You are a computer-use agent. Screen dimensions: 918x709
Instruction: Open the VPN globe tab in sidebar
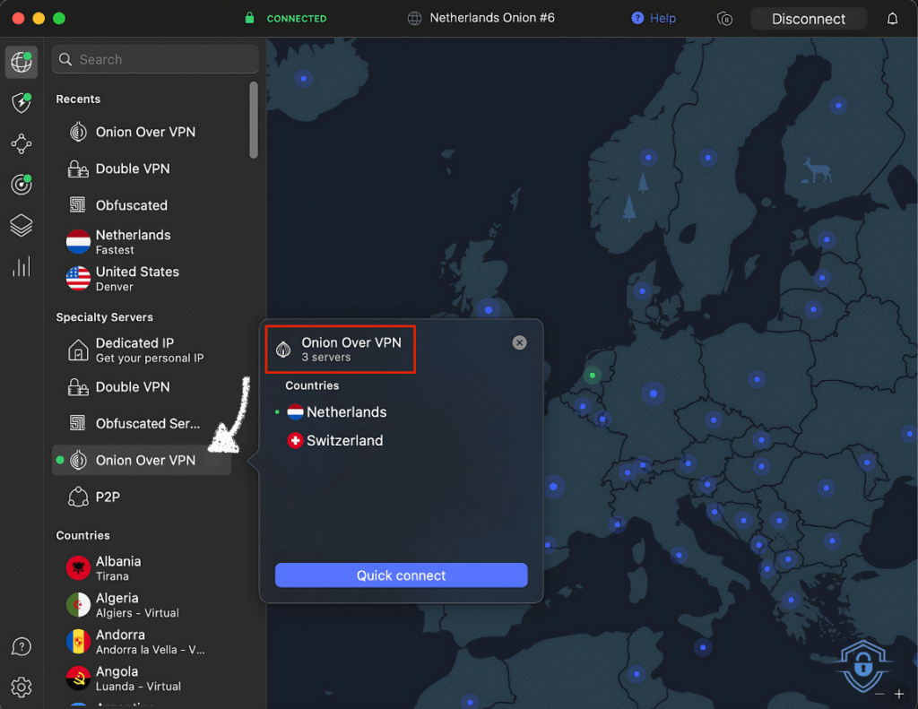(22, 62)
